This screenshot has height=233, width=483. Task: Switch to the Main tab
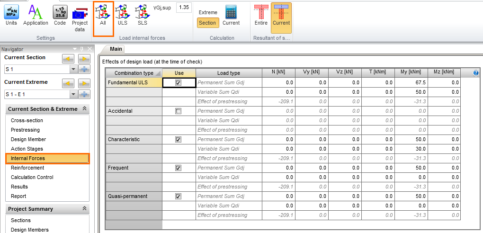[116, 49]
